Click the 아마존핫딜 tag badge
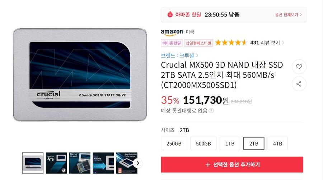Screen dimensions: 323x180 172,43
